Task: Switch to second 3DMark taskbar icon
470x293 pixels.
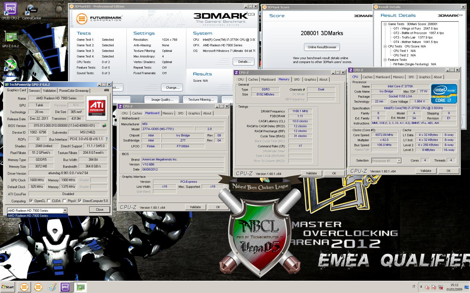Action: [38, 287]
